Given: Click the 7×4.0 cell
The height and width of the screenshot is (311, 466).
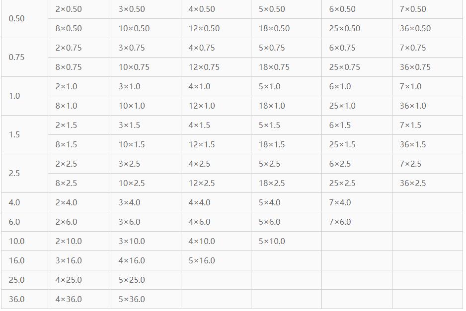Looking at the screenshot, I should pyautogui.click(x=340, y=202).
